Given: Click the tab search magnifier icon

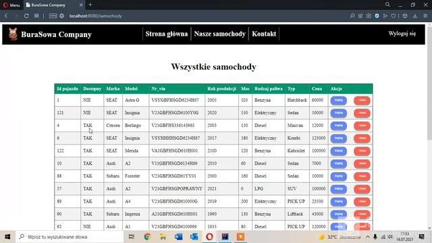Looking at the screenshot, I should pyautogui.click(x=387, y=5).
